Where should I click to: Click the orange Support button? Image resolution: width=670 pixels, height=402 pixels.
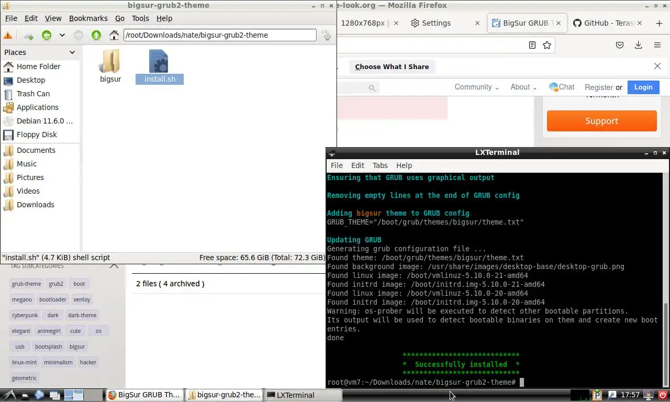(601, 121)
